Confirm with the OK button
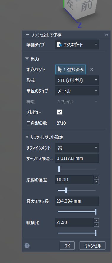The image size is (112, 263). 67,246
